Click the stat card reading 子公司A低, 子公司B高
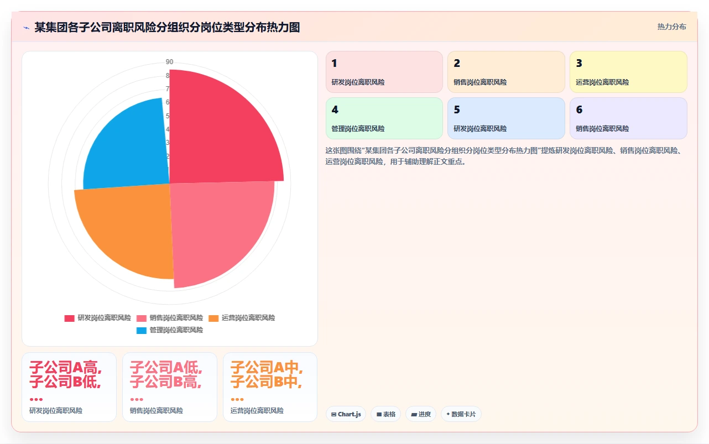Viewport: 709px width, 444px height. pos(170,387)
